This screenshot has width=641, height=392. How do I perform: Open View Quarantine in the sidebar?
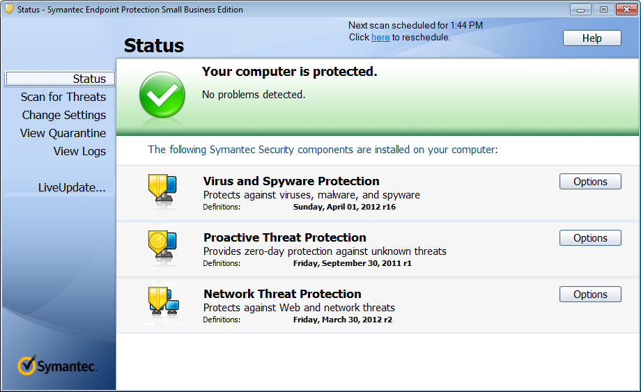click(63, 133)
